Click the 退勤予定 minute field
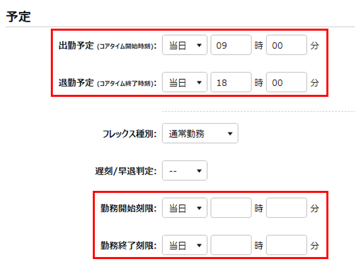The height and width of the screenshot is (274, 355). (286, 83)
